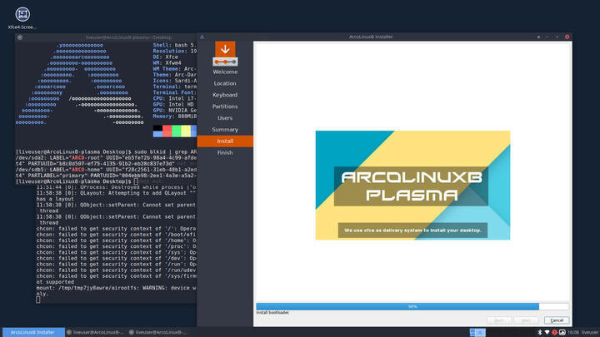Click the "WM: Xfwm4" neofetch line
600x337 pixels.
point(167,62)
